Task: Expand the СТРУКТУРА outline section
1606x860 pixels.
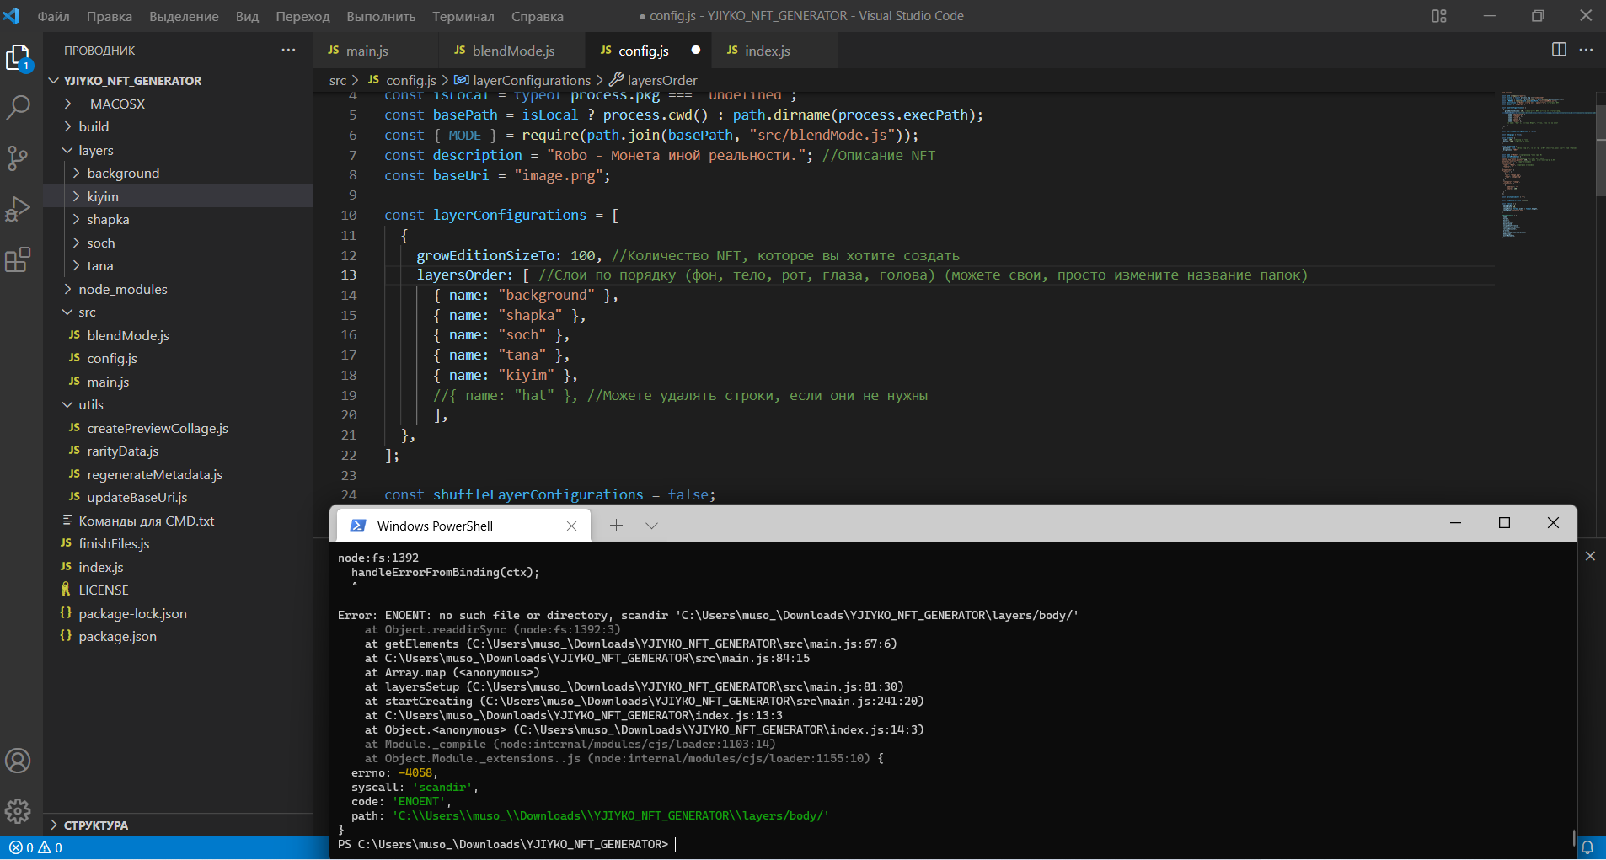Action: 178,825
